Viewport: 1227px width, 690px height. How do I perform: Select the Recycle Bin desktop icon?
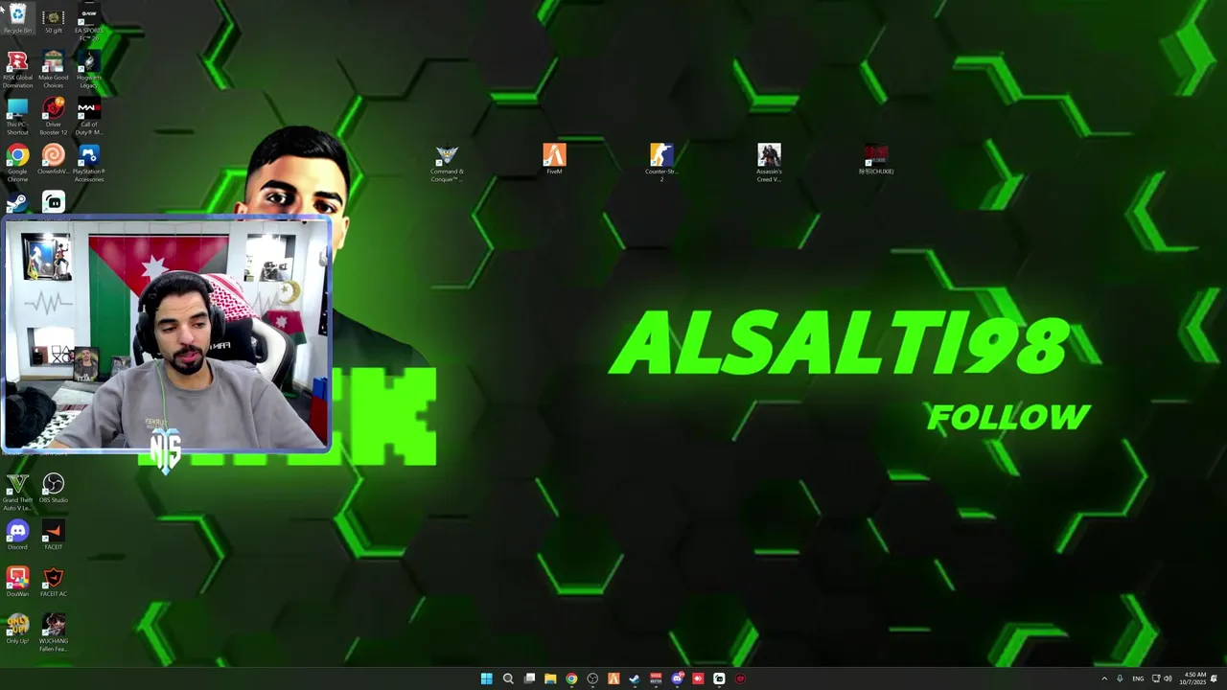(x=17, y=18)
